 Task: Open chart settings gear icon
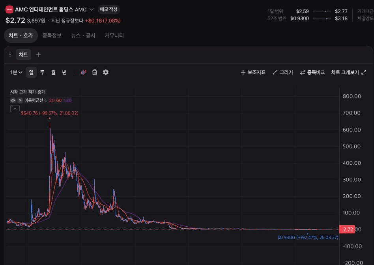pos(106,72)
